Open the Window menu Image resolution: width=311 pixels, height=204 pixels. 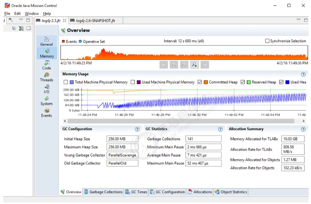[x=32, y=14]
